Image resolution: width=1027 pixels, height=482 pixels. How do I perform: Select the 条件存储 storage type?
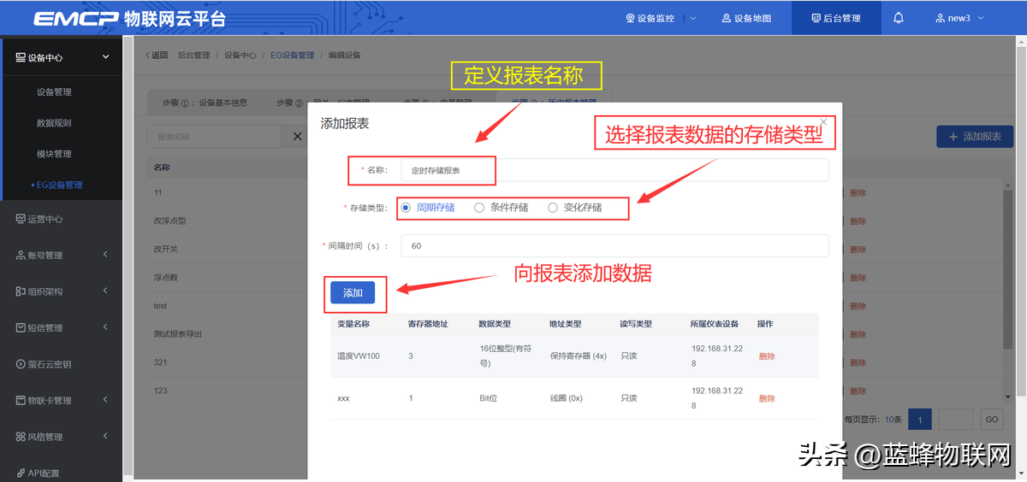pyautogui.click(x=479, y=208)
